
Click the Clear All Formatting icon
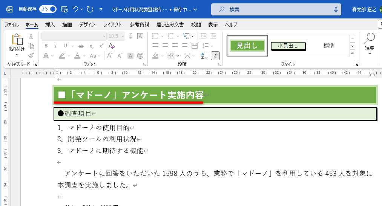point(111,46)
